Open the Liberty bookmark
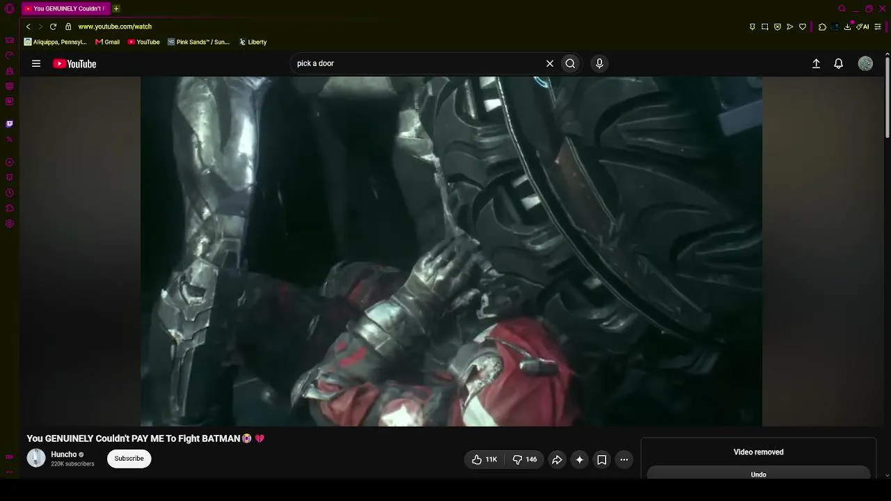 [253, 42]
